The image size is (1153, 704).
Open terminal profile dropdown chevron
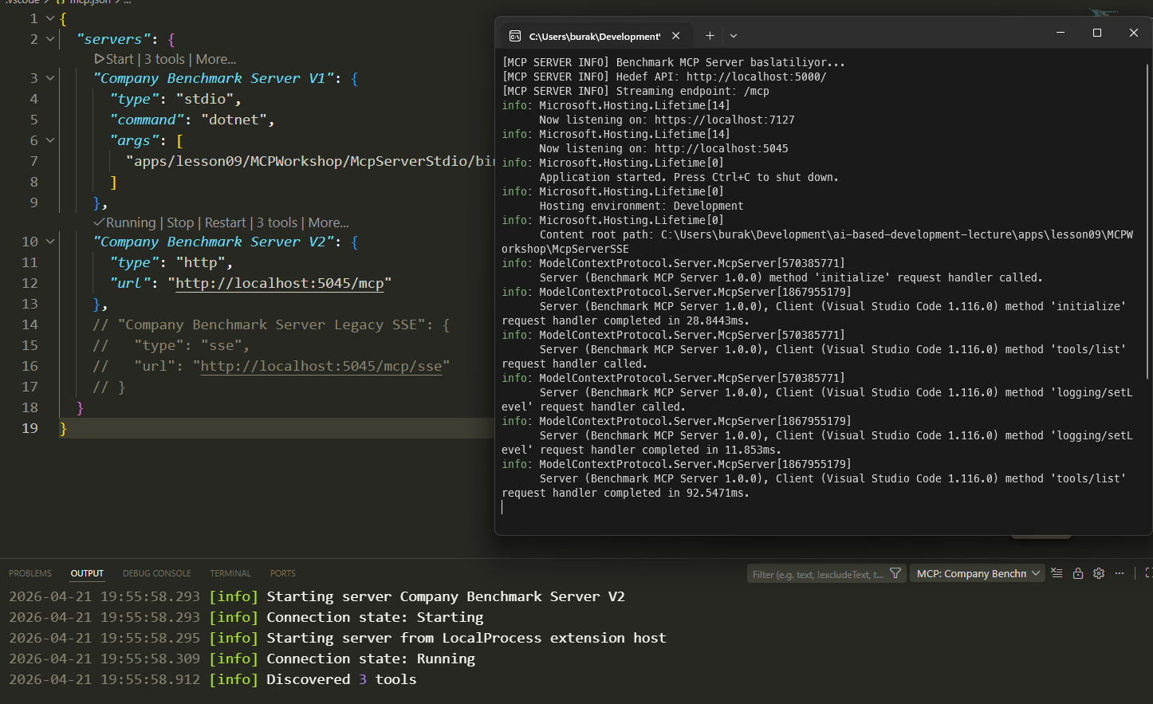click(734, 36)
